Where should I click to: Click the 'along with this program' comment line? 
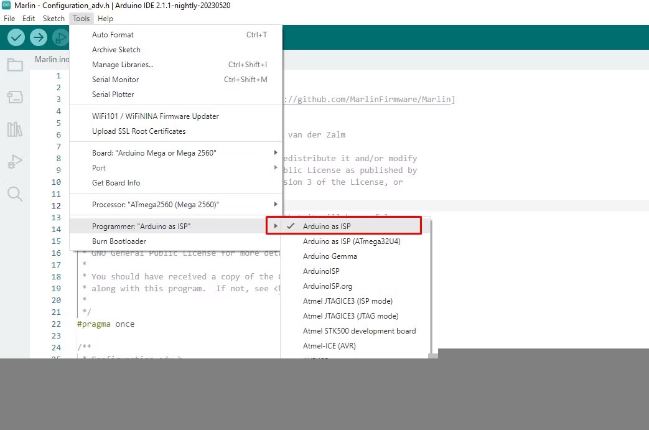[181, 289]
